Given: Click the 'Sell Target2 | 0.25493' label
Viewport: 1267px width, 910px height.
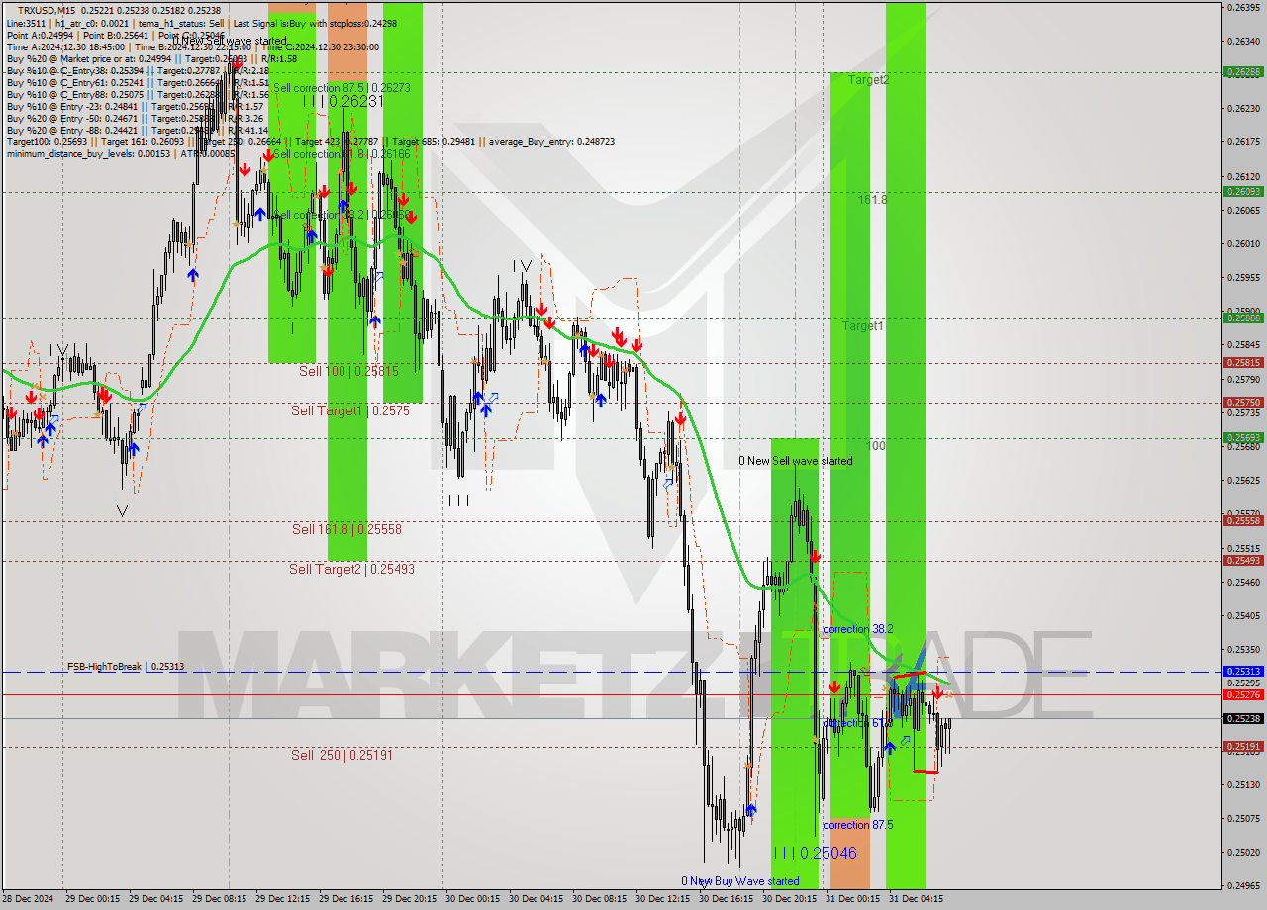Looking at the screenshot, I should click(x=351, y=569).
